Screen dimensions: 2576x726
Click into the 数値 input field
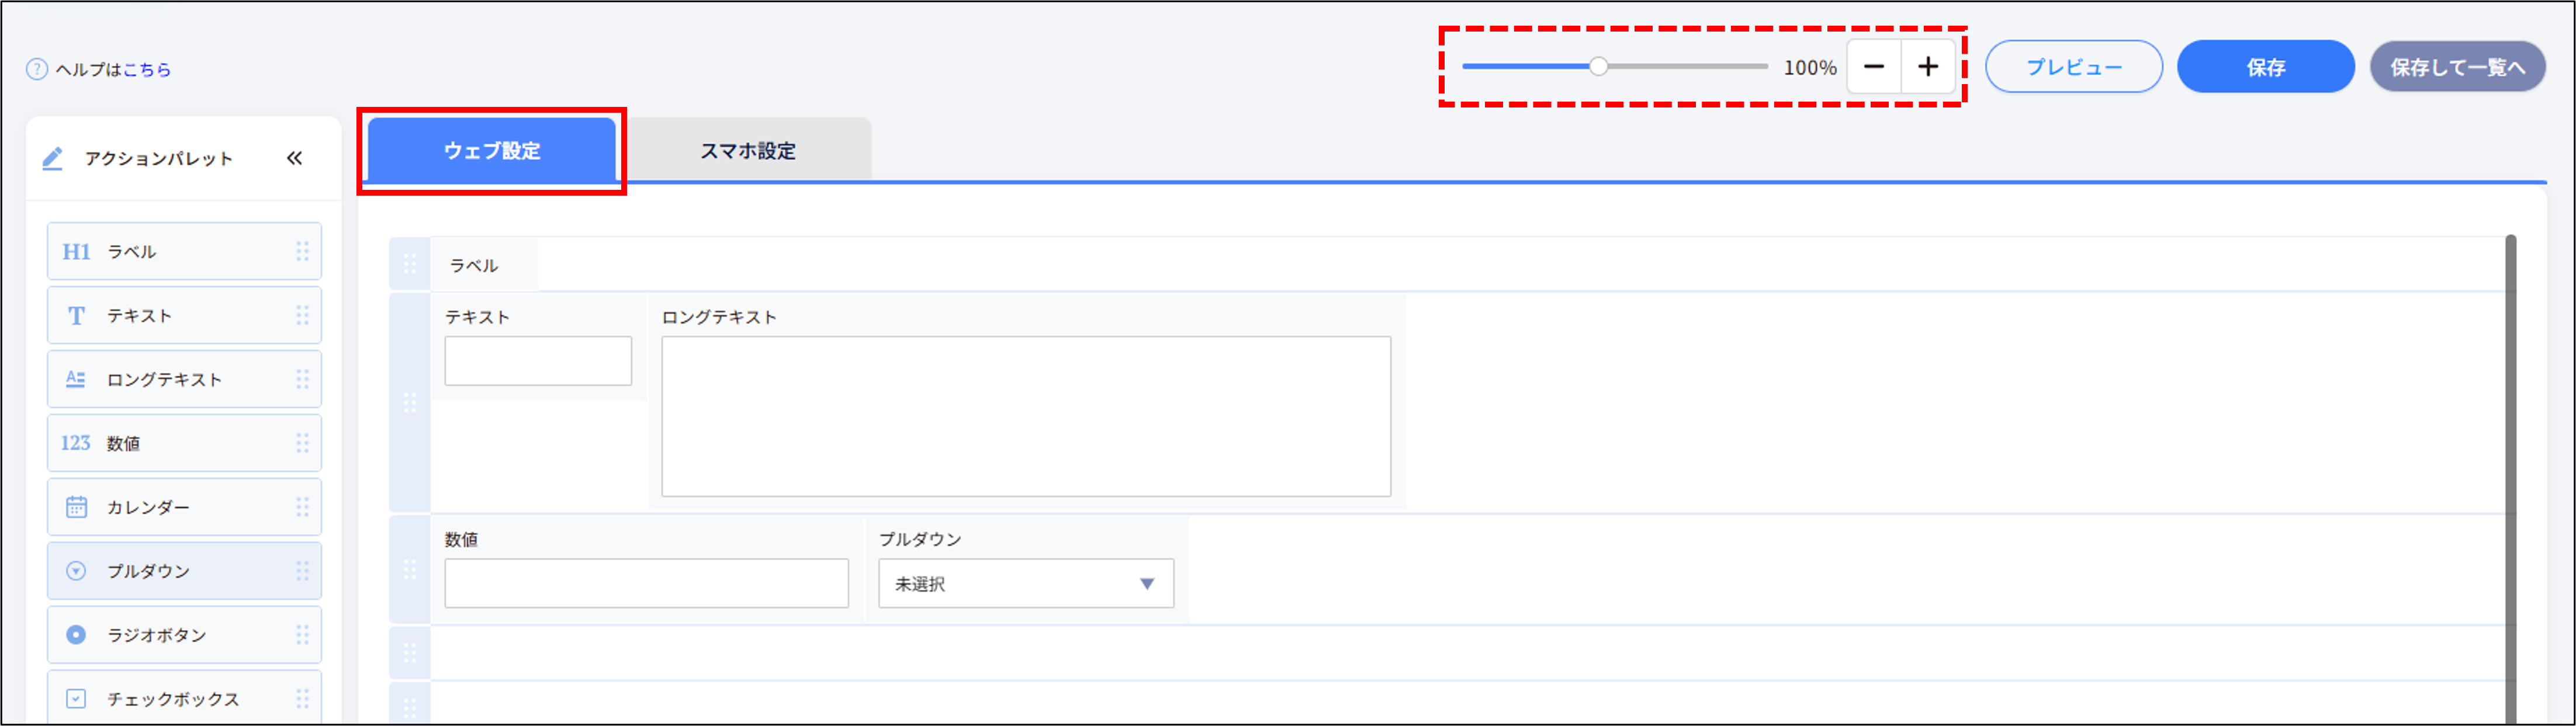click(646, 584)
